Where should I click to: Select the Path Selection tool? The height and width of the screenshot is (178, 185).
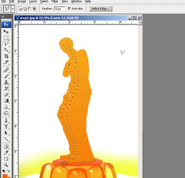6,133
